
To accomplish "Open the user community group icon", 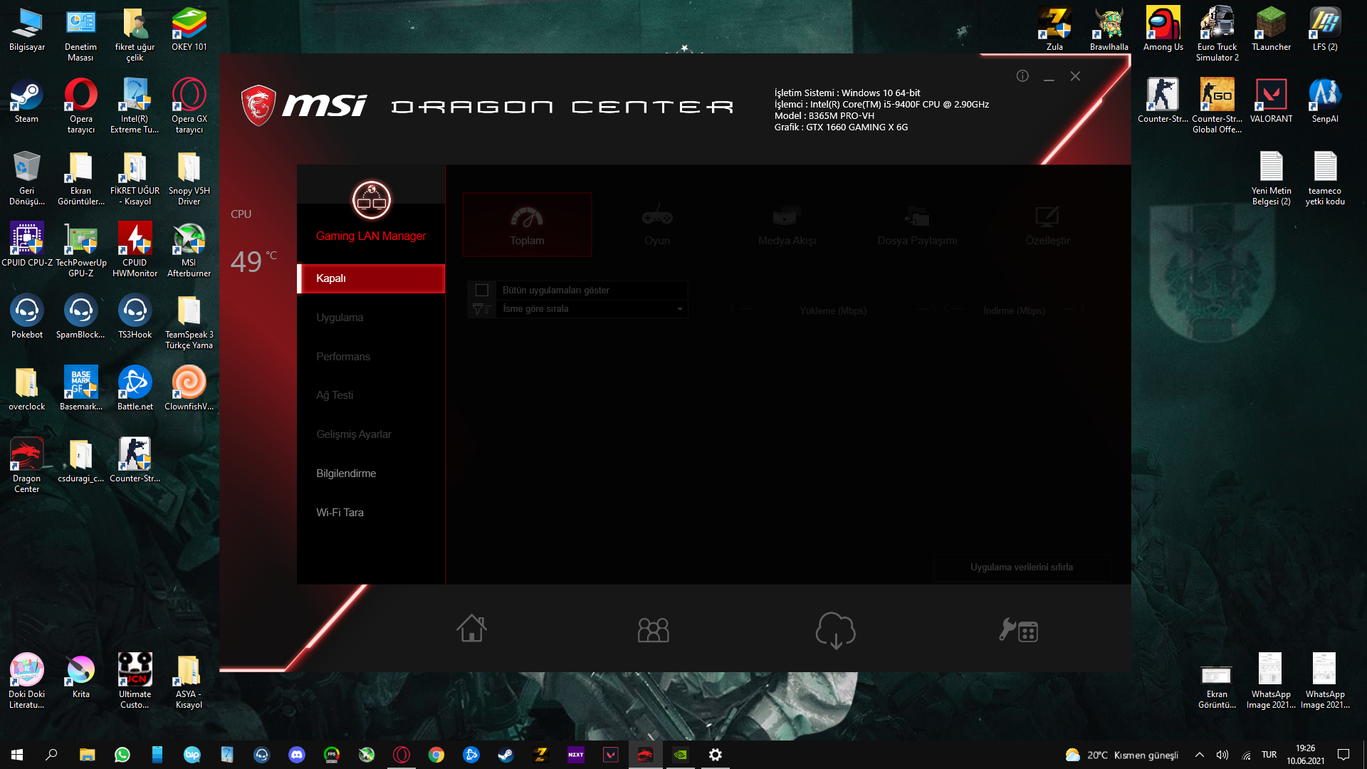I will (653, 630).
